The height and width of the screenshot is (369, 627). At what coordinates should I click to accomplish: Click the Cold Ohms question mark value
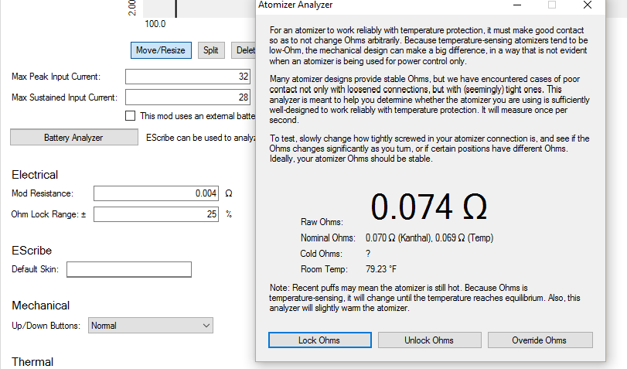(x=368, y=254)
